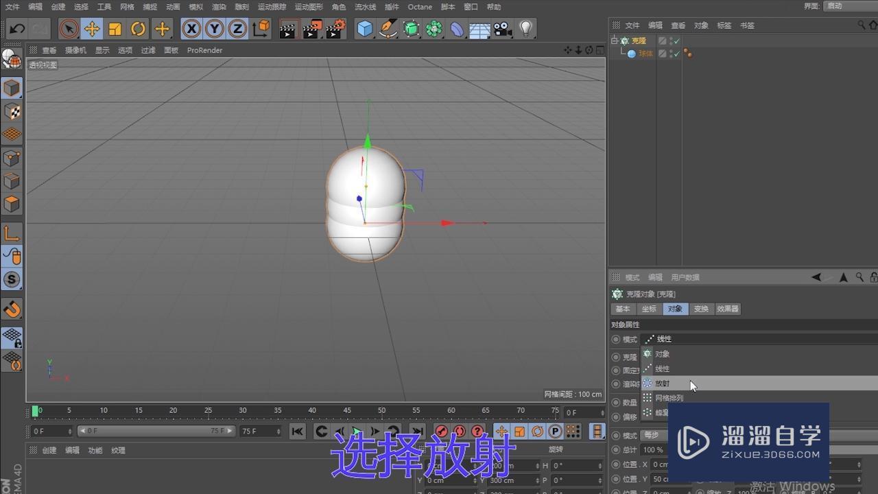878x494 pixels.
Task: Activate the Rotate tool
Action: click(x=139, y=29)
